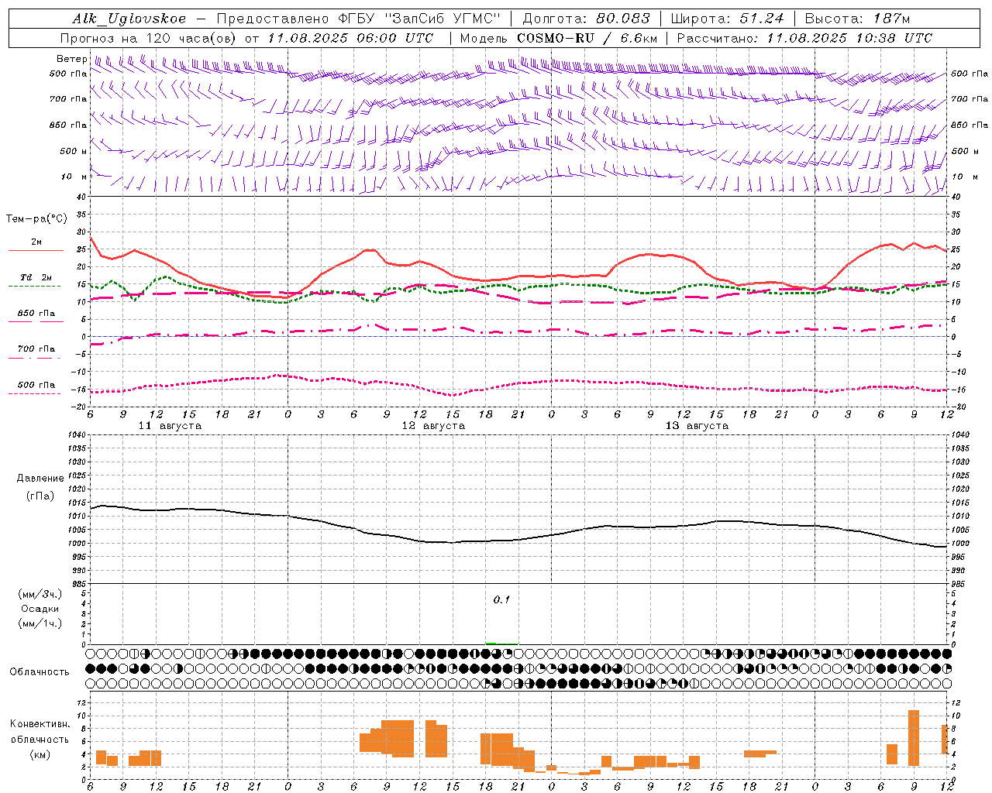Screen dimensions: 992x793
Task: Click the forecast start time 11.08.2025 06:00 UTC
Action: [350, 38]
